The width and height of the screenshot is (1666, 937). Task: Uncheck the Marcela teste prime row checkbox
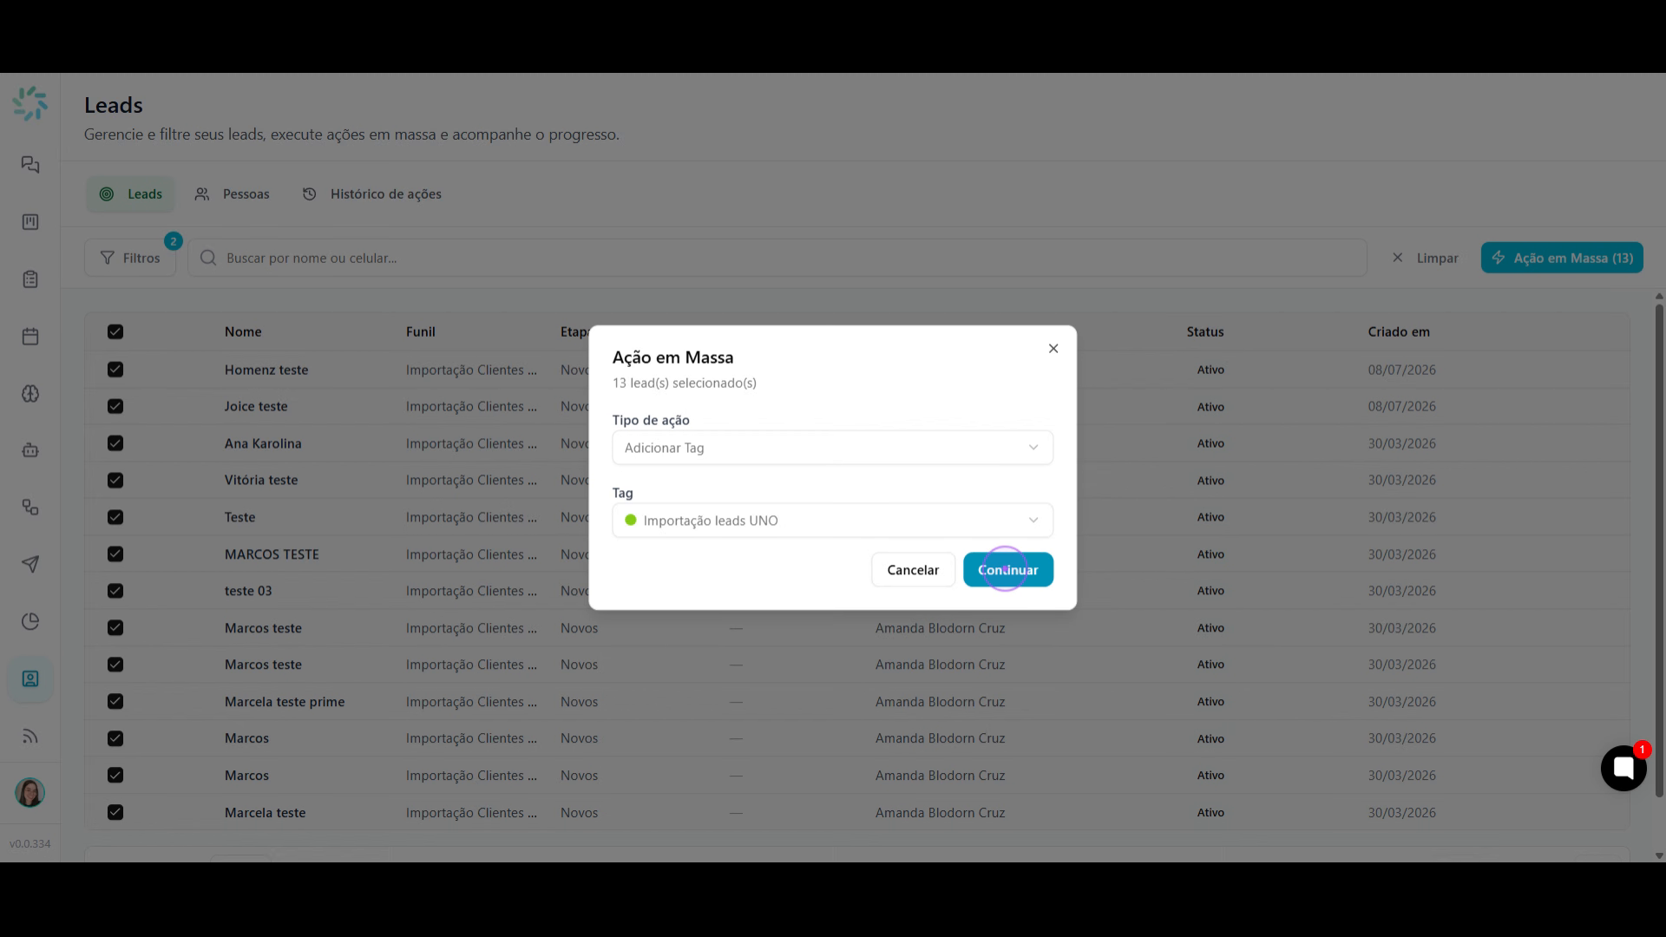pyautogui.click(x=115, y=701)
